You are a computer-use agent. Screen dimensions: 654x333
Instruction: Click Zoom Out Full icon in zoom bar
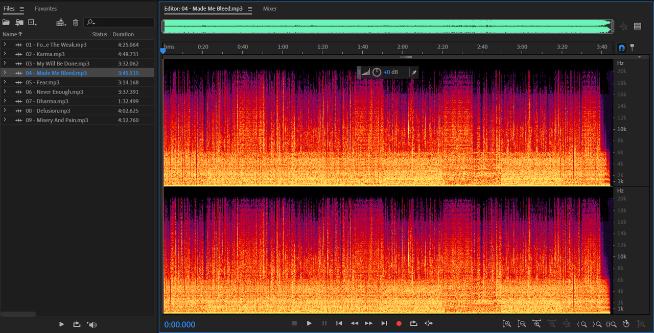567,324
